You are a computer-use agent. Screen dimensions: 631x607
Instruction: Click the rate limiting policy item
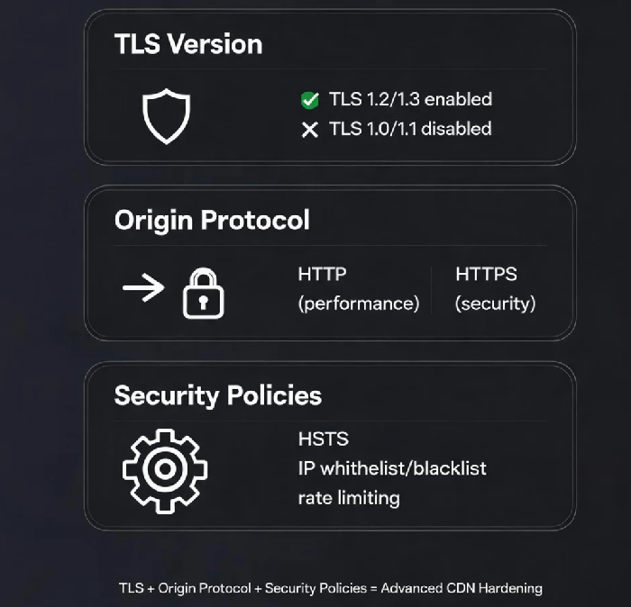coord(349,498)
